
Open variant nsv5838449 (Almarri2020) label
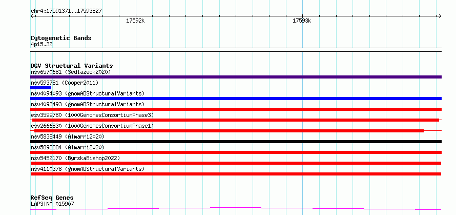[68, 136]
